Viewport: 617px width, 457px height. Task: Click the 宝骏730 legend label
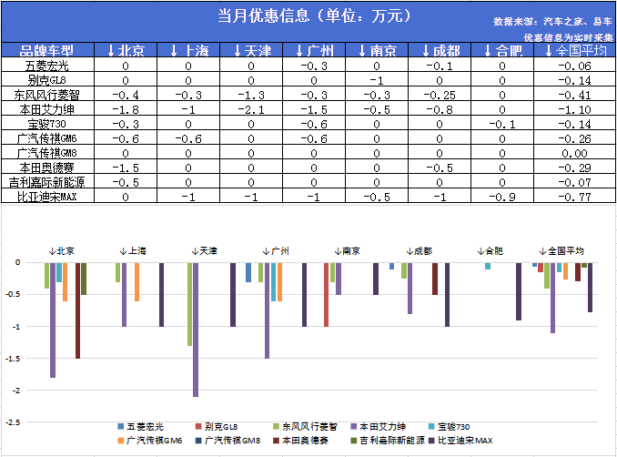454,426
